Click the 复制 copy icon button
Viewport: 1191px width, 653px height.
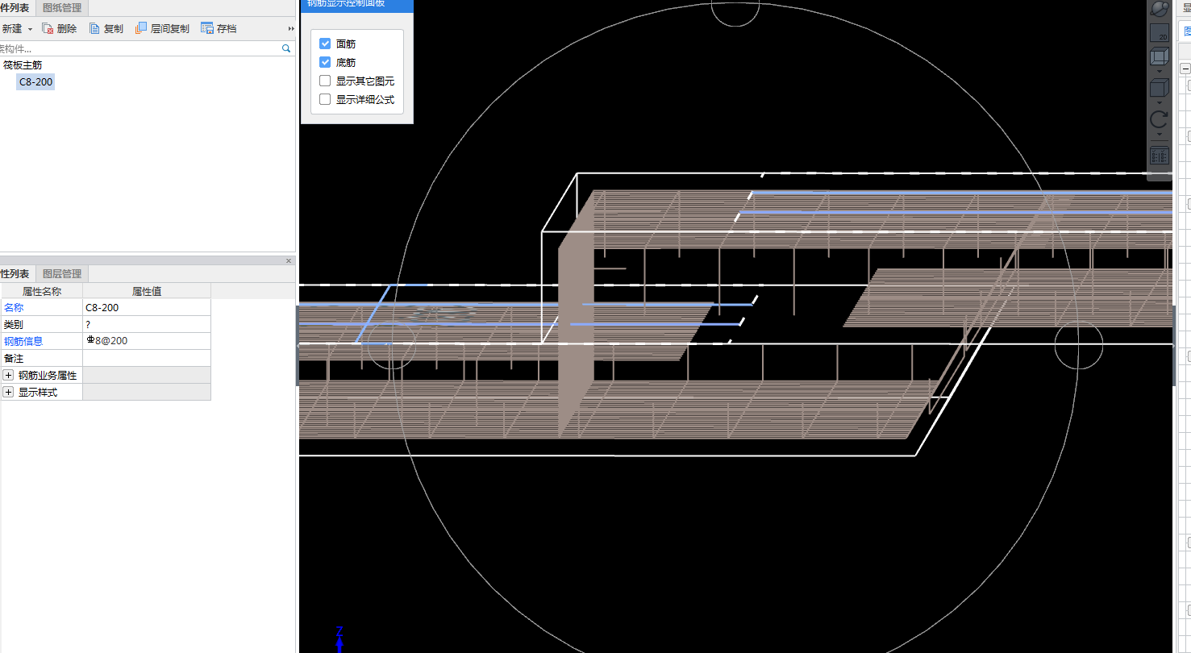pyautogui.click(x=106, y=28)
